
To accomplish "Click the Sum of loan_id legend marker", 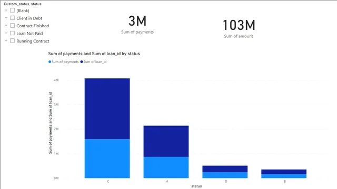I will (82, 62).
